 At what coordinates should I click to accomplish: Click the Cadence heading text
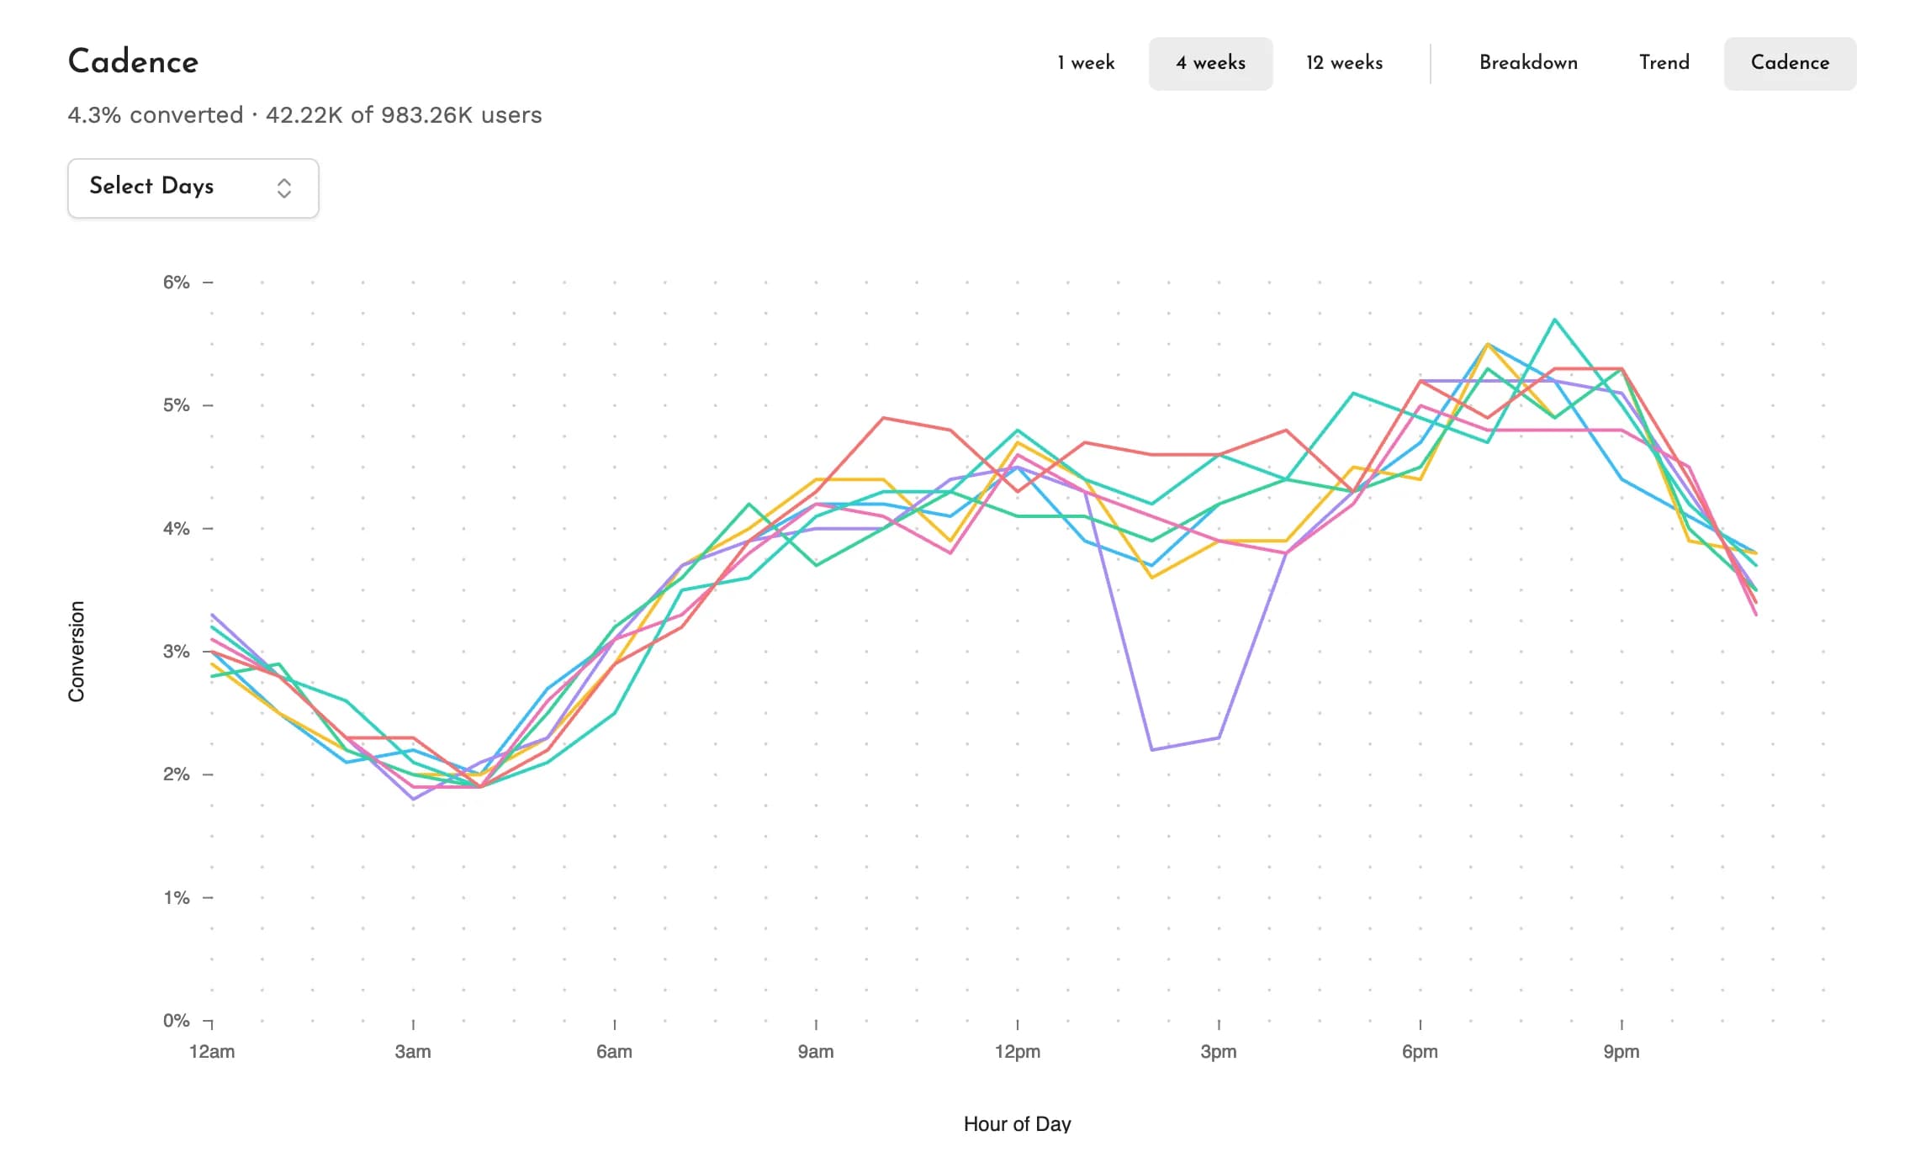point(133,61)
